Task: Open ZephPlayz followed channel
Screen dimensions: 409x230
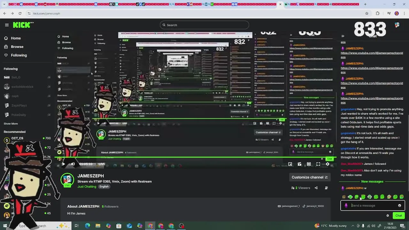Action: coord(27,105)
